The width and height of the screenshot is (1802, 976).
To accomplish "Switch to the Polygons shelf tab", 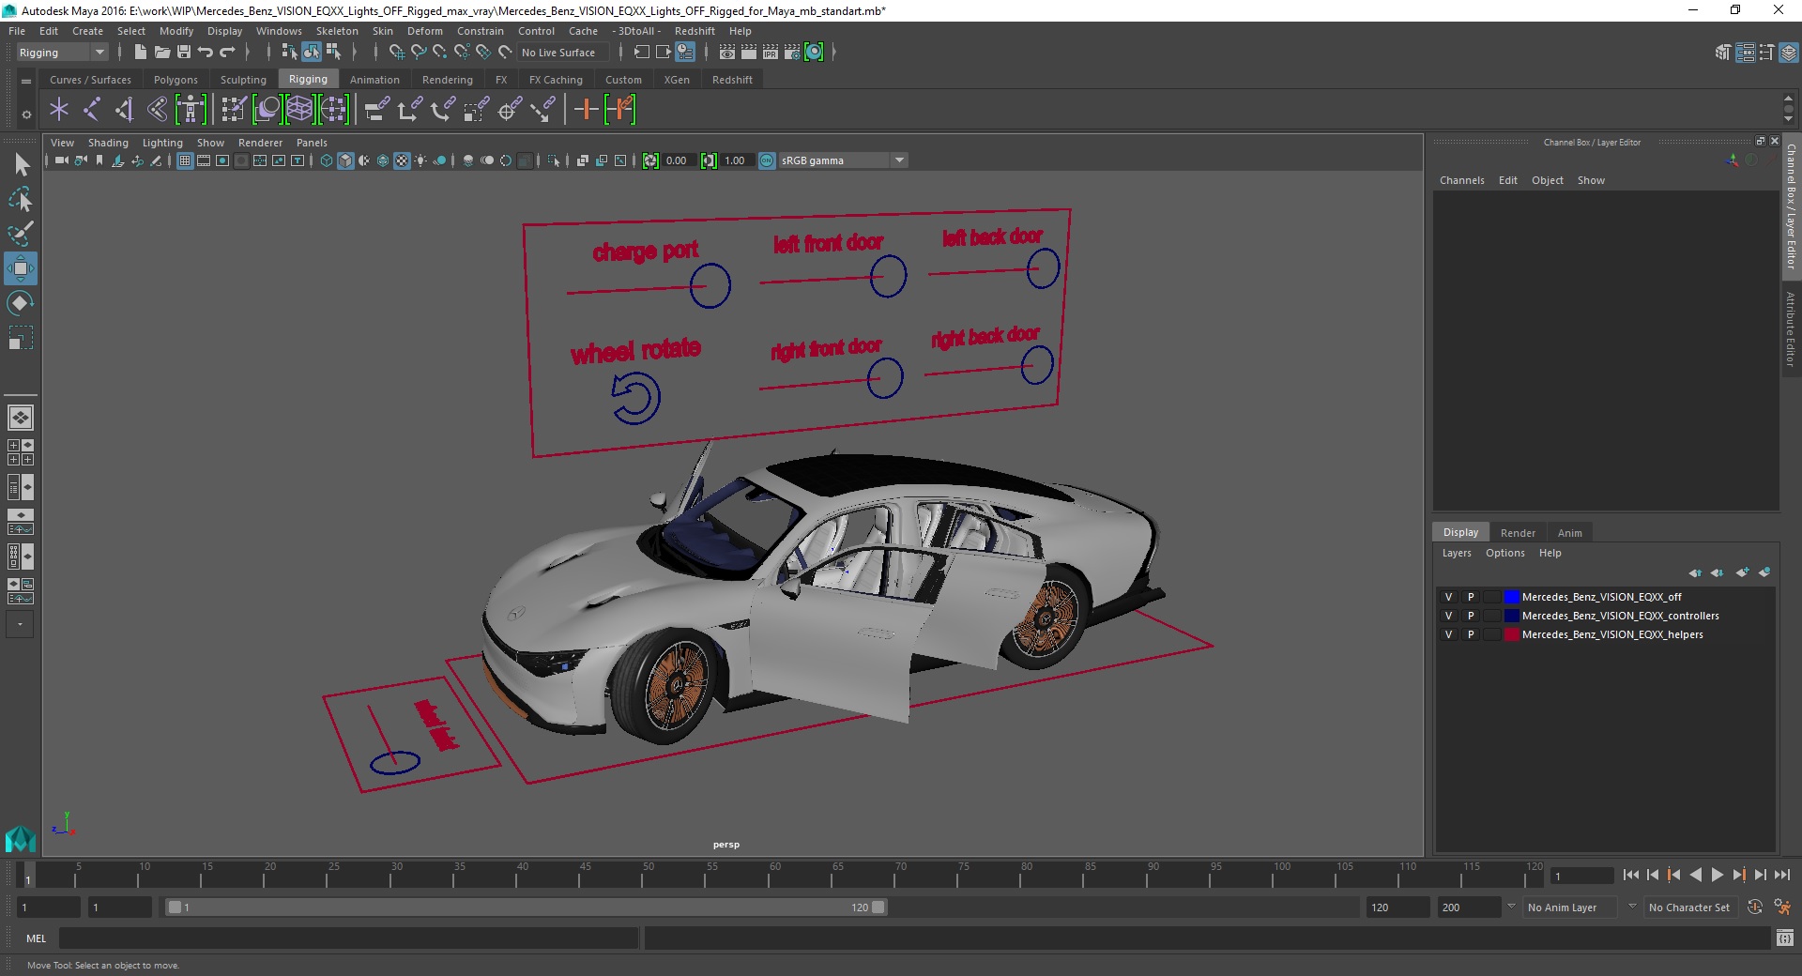I will click(x=176, y=80).
